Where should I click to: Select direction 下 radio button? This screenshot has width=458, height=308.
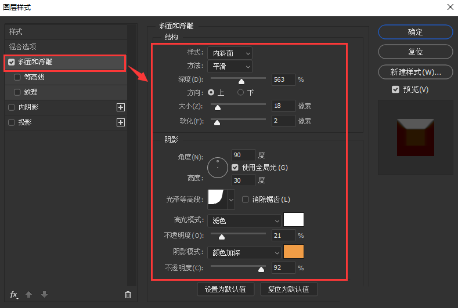coord(240,93)
